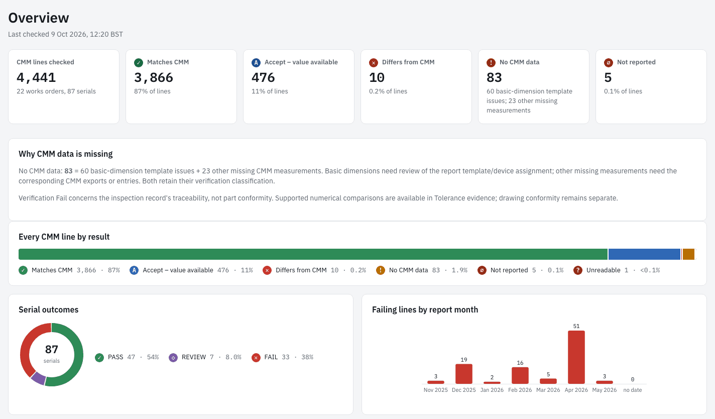
Task: Click the 'Why CMM data is missing' heading
Action: click(x=66, y=154)
